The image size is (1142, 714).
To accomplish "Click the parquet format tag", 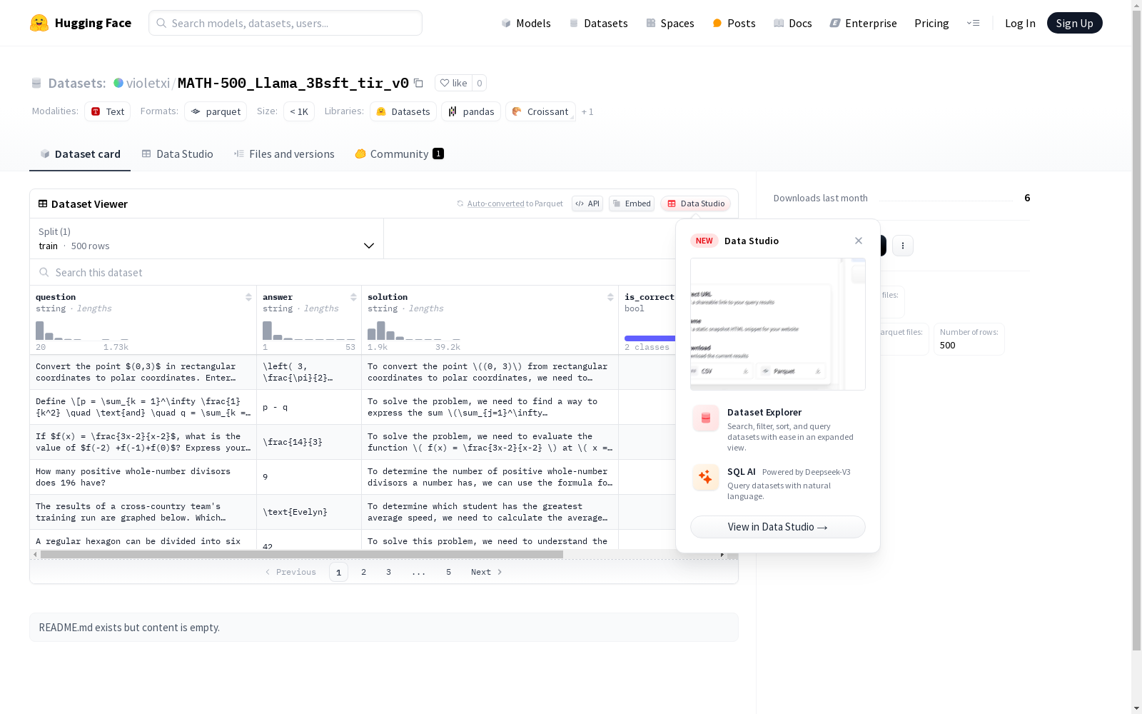I will [216, 111].
